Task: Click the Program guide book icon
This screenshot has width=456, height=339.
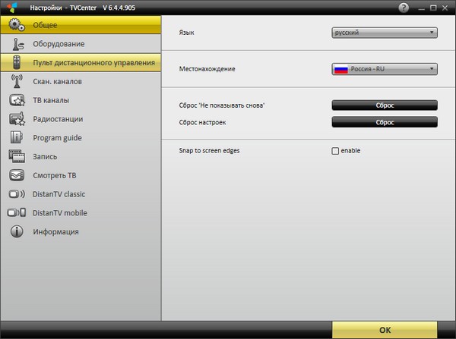Action: point(17,137)
